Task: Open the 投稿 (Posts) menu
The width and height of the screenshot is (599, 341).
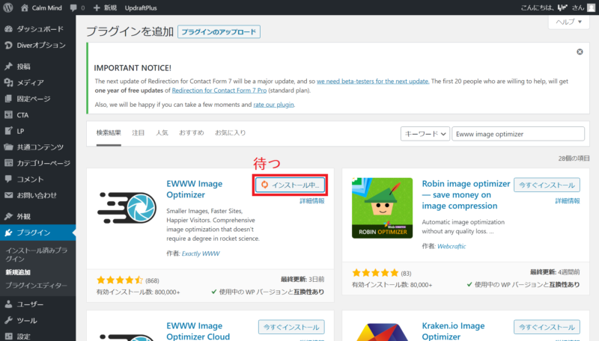Action: (x=38, y=67)
